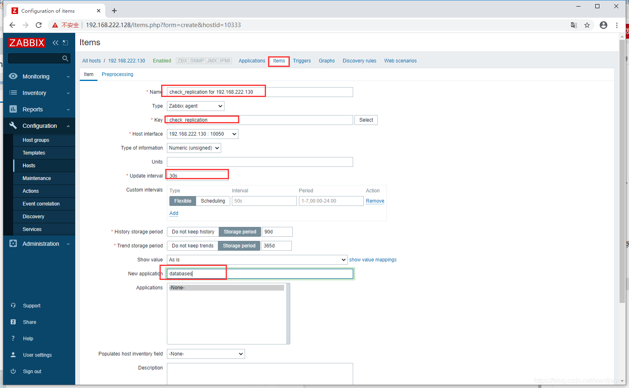Collapse the Configuration menu section
Screen dimensions: 629x388
pos(68,126)
